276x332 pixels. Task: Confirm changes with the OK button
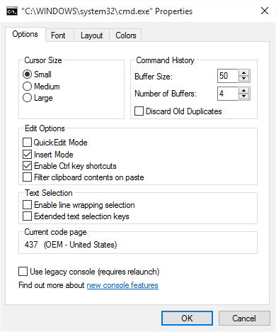187,319
